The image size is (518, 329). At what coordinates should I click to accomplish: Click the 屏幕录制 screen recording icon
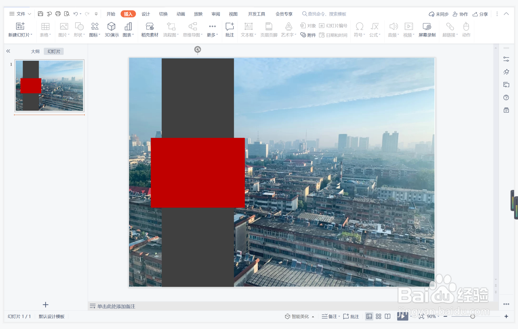pyautogui.click(x=427, y=30)
